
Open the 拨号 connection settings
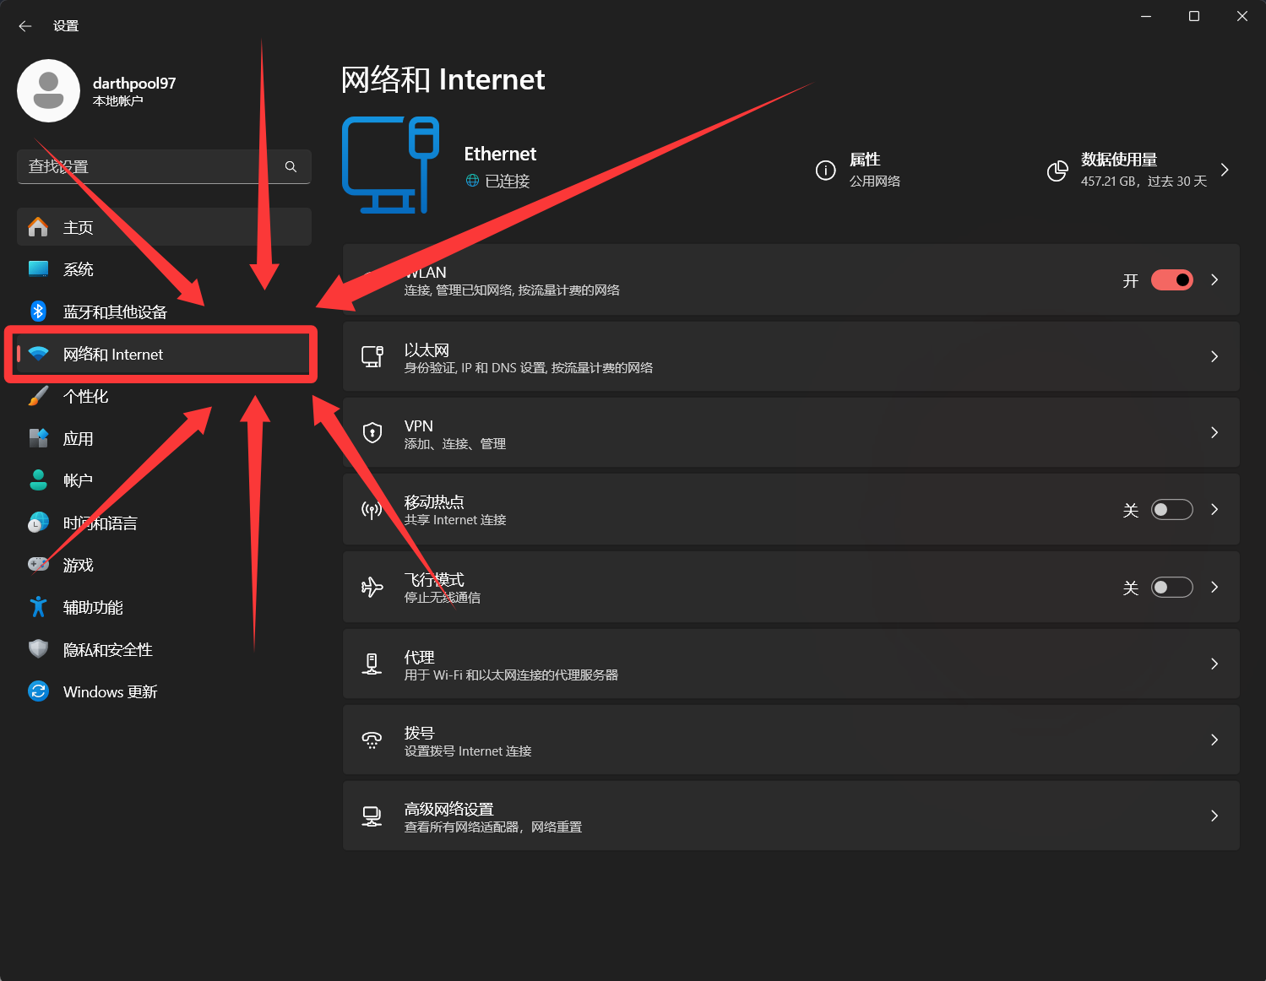(791, 740)
